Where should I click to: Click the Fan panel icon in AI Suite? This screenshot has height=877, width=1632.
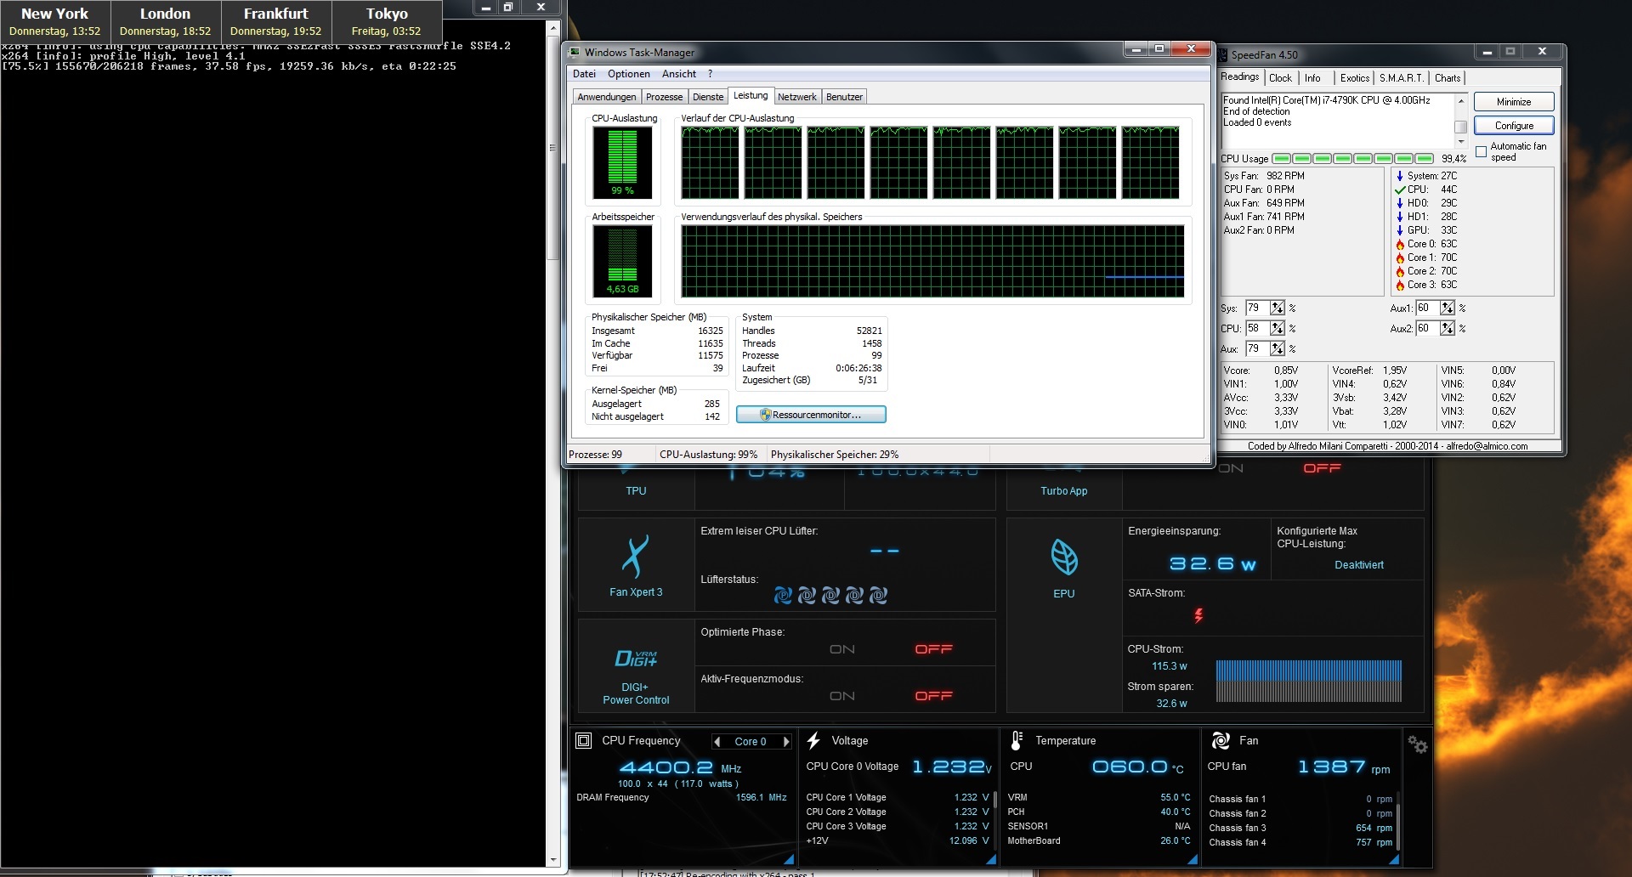coord(1221,741)
